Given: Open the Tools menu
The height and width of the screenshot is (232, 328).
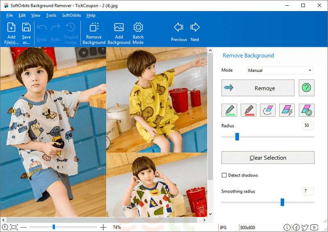Looking at the screenshot, I should point(51,15).
